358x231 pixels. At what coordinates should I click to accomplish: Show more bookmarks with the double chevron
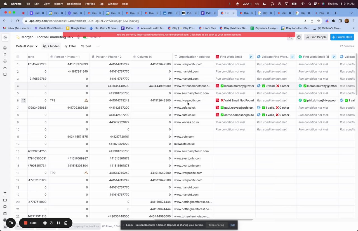[x=354, y=28]
